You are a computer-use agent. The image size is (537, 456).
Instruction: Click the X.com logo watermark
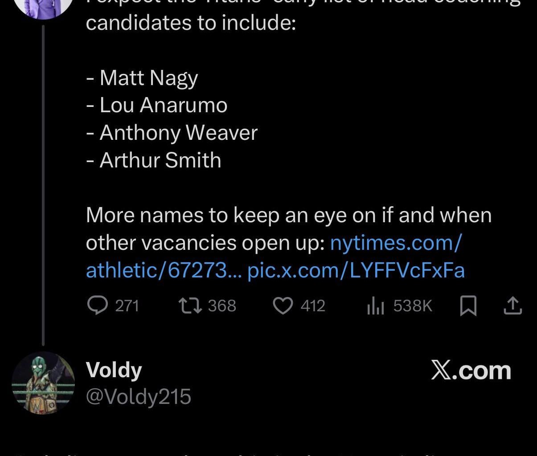click(471, 370)
